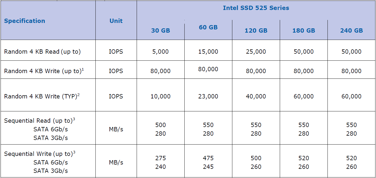Click the 5,000 IOPS value

(x=160, y=52)
